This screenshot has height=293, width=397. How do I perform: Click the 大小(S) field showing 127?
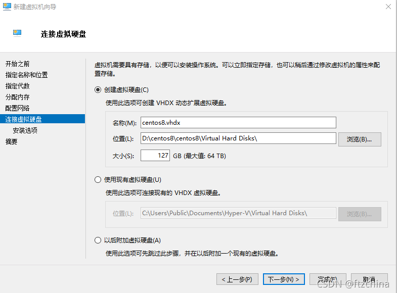pos(155,156)
